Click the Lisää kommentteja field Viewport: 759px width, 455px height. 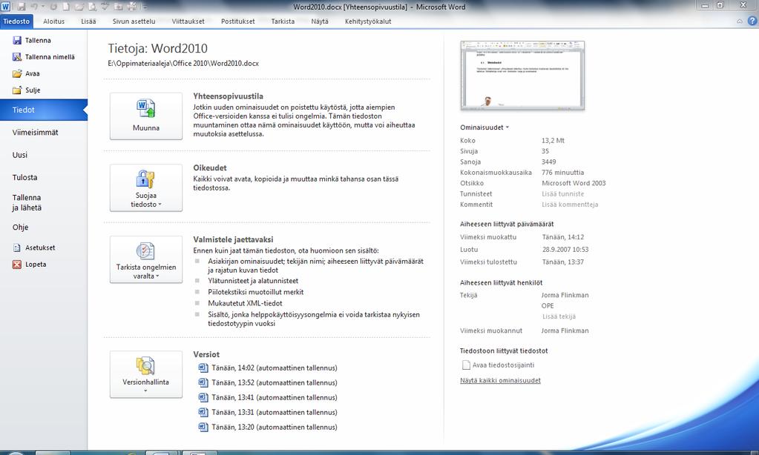coord(570,205)
